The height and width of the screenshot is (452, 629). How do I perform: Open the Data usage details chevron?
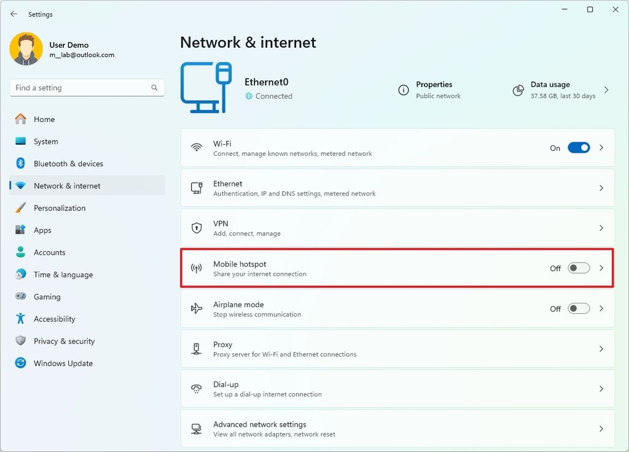pyautogui.click(x=606, y=90)
